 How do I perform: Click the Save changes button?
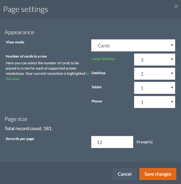[158, 174]
